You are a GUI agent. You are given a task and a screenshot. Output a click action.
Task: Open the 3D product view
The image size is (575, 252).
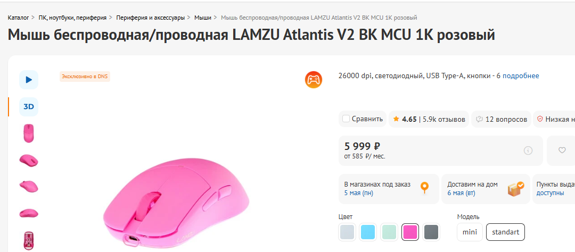point(29,106)
